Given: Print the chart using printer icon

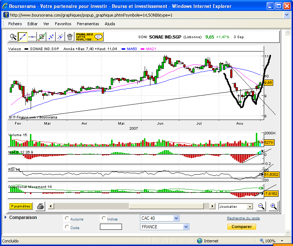Looking at the screenshot, I should tap(40, 206).
